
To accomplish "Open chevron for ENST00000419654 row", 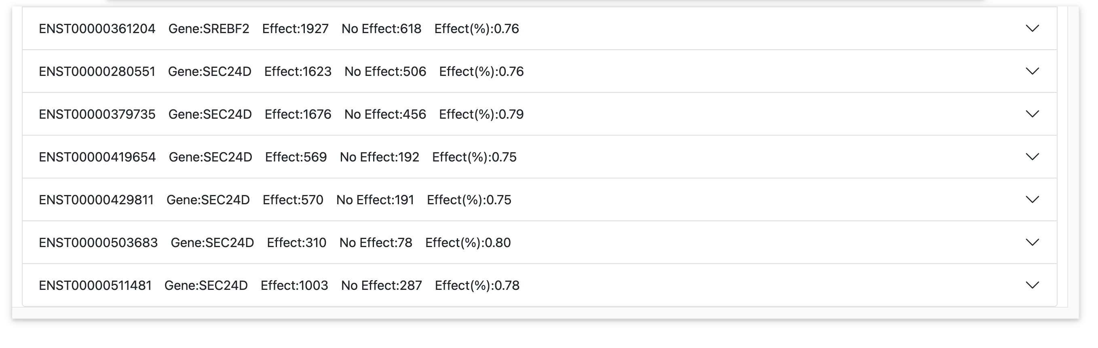I will (x=1032, y=157).
